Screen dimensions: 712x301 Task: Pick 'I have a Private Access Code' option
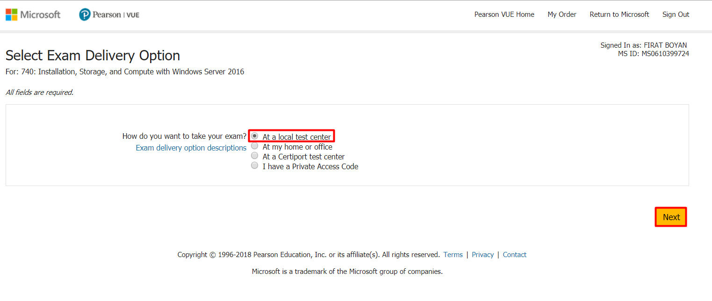point(254,165)
